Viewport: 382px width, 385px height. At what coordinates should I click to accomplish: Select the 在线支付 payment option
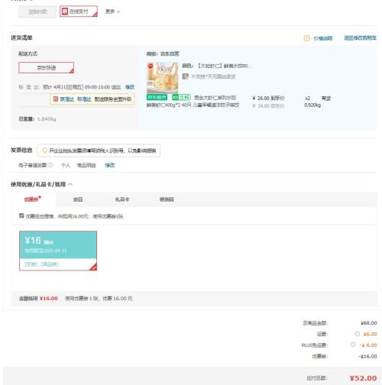(79, 11)
